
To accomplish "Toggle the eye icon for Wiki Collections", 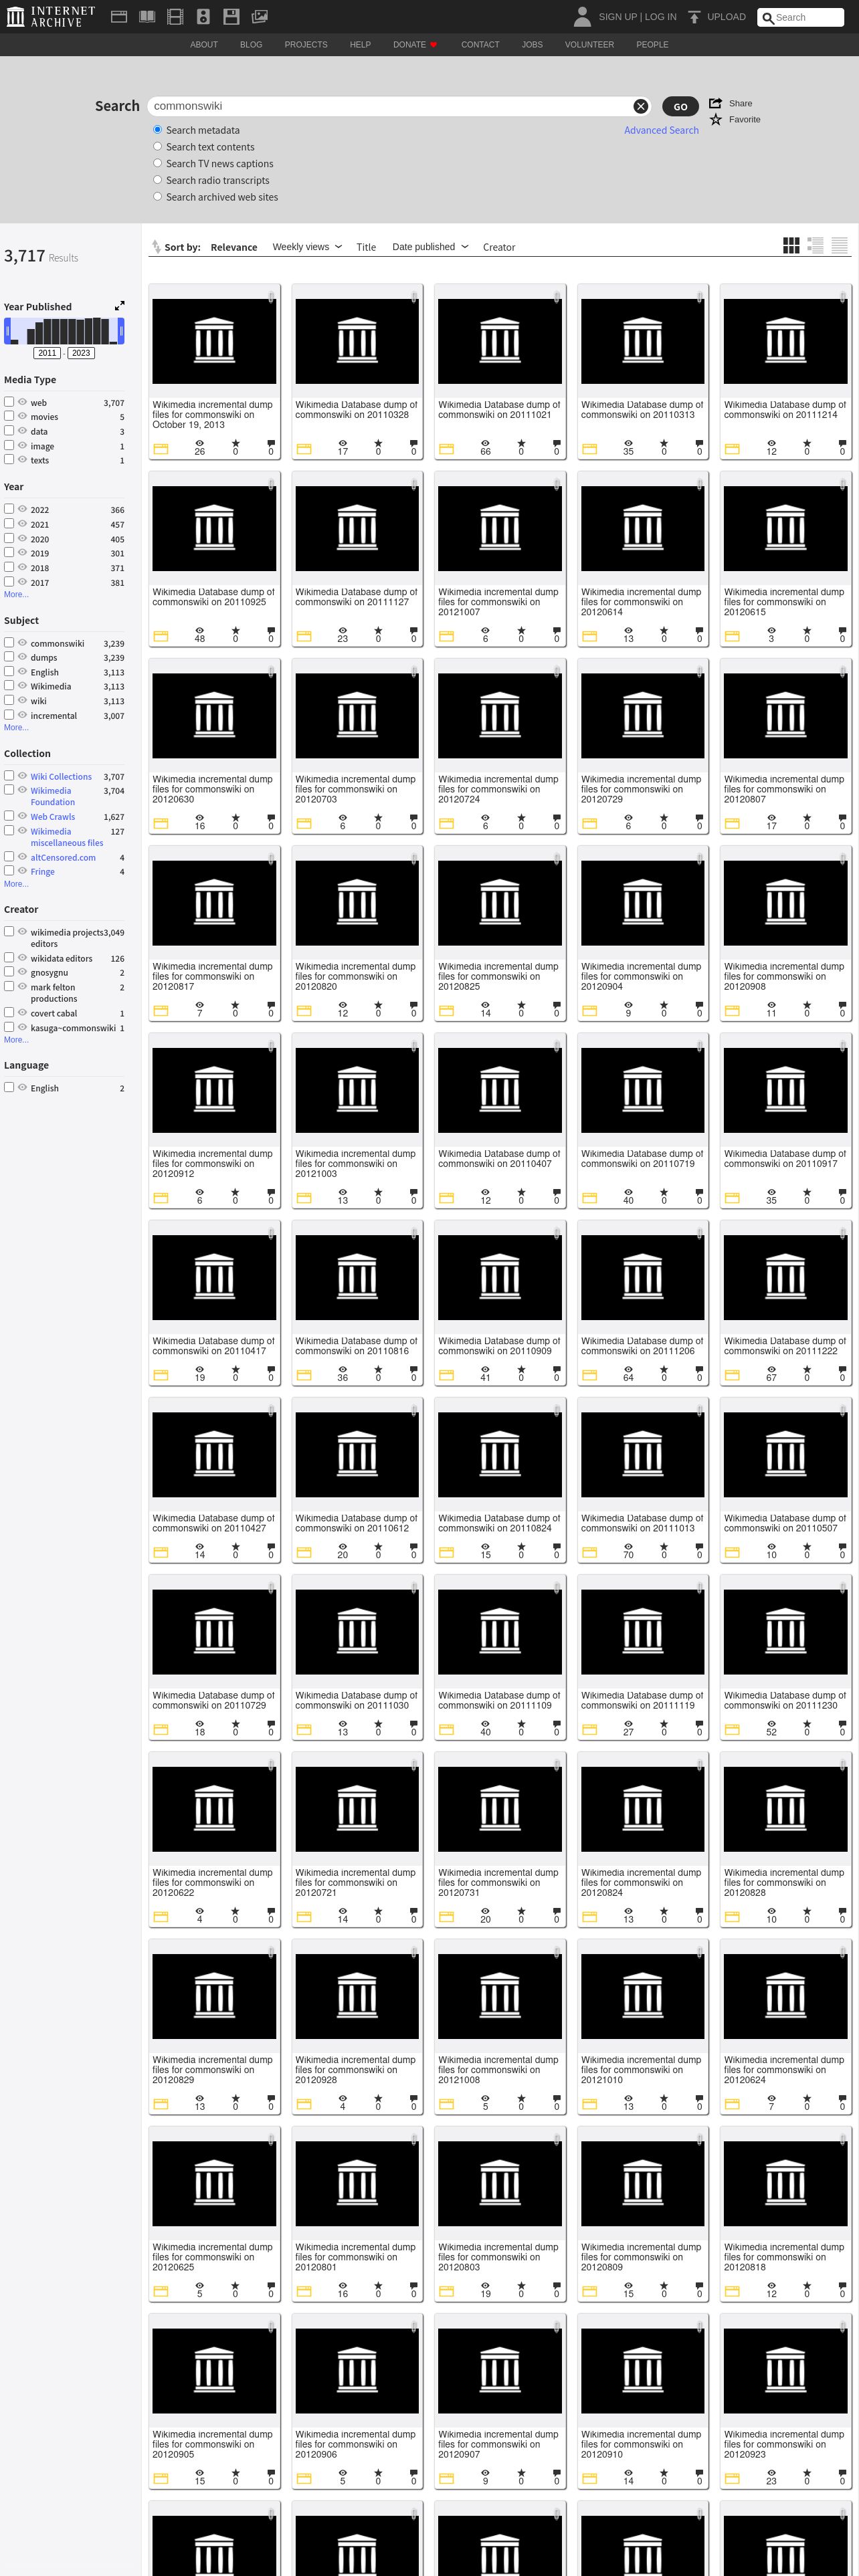I will point(22,776).
